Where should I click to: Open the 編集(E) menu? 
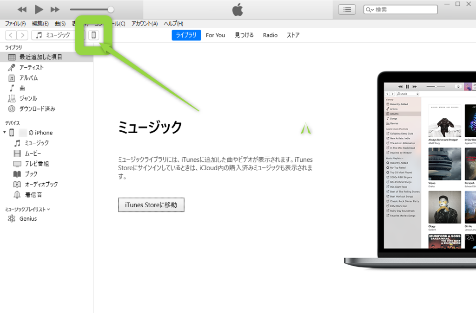(x=40, y=24)
